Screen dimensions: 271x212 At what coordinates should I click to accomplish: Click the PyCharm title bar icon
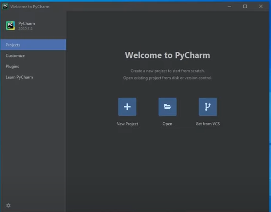5,7
